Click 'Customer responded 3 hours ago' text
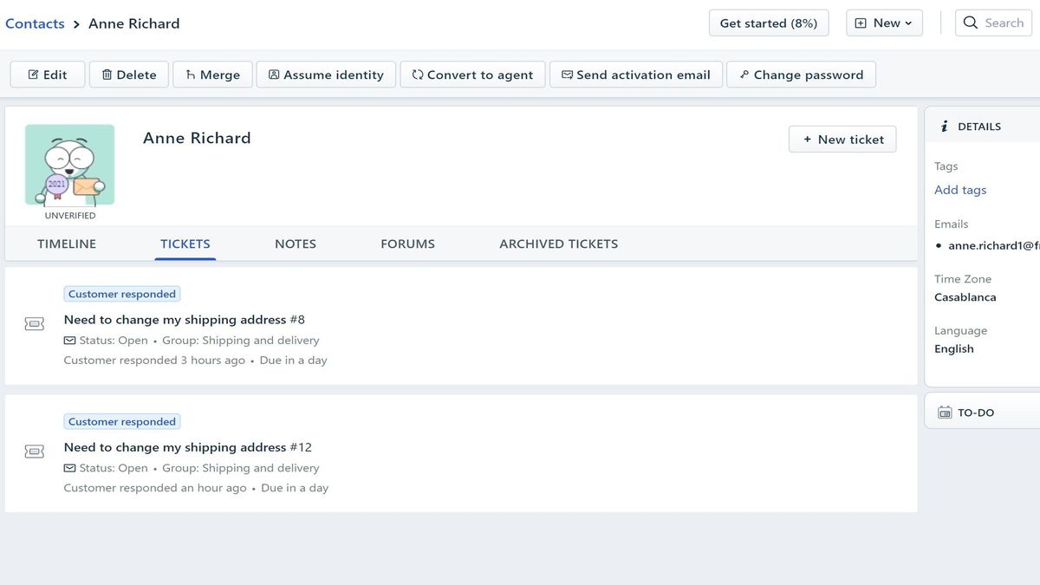Viewport: 1040px width, 585px height. pyautogui.click(x=154, y=361)
